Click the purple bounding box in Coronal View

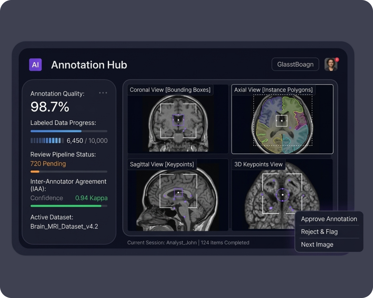(178, 120)
